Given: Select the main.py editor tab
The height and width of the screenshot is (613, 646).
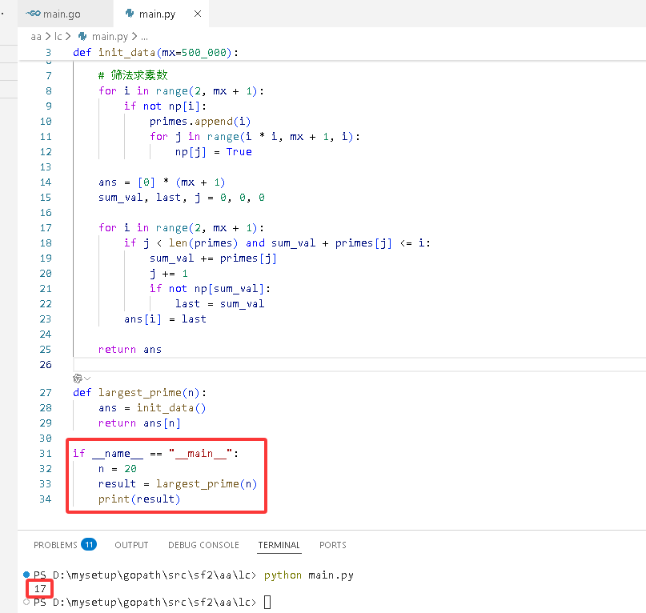Looking at the screenshot, I should click(161, 14).
